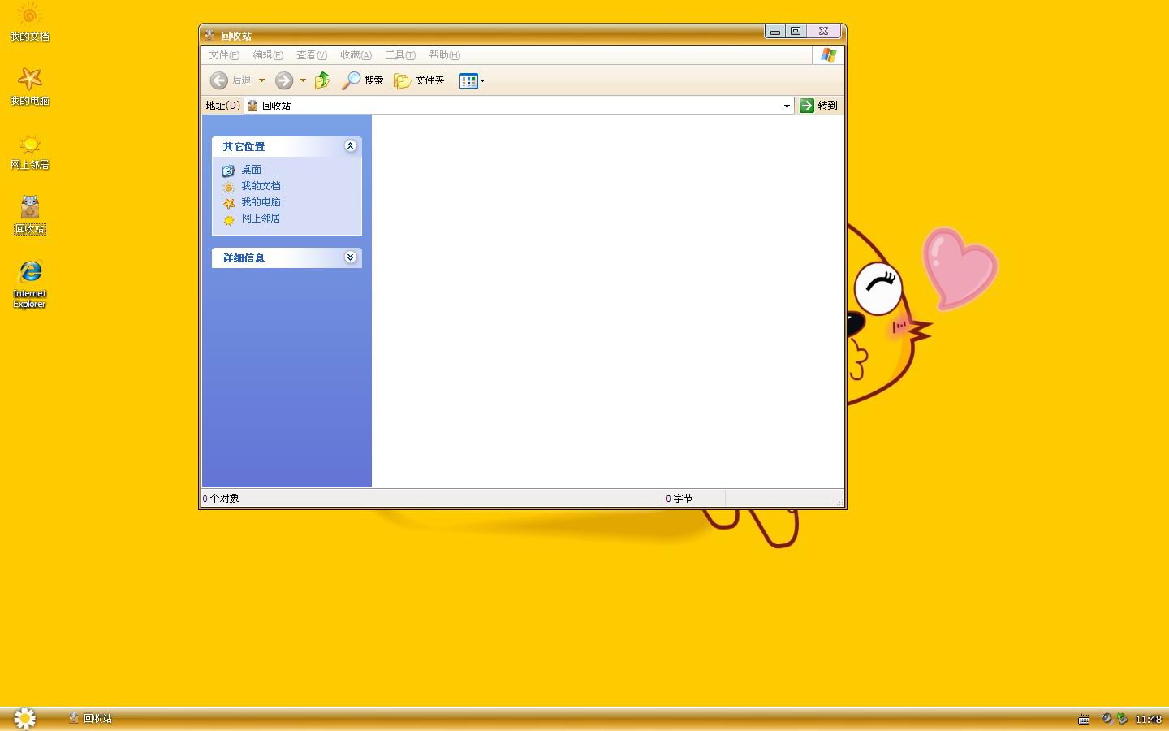
Task: Collapse the Other Places (其它位置) panel
Action: point(350,146)
